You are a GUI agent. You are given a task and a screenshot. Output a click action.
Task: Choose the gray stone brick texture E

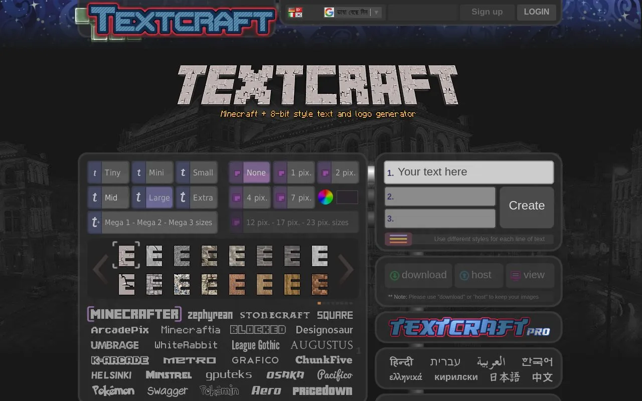[264, 256]
